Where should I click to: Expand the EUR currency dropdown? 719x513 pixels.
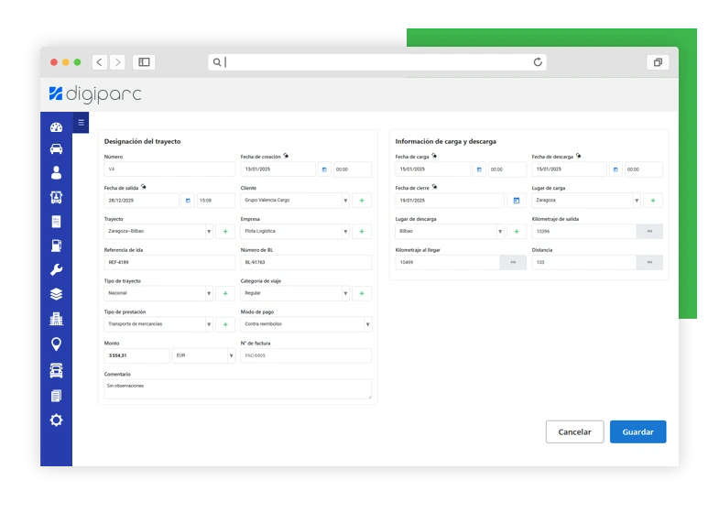point(230,355)
